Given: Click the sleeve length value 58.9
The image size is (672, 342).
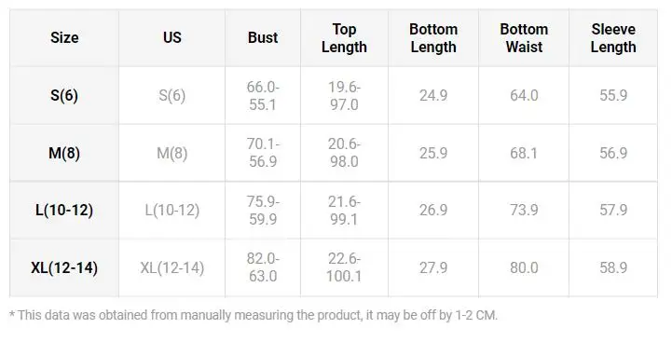Looking at the screenshot, I should [613, 267].
